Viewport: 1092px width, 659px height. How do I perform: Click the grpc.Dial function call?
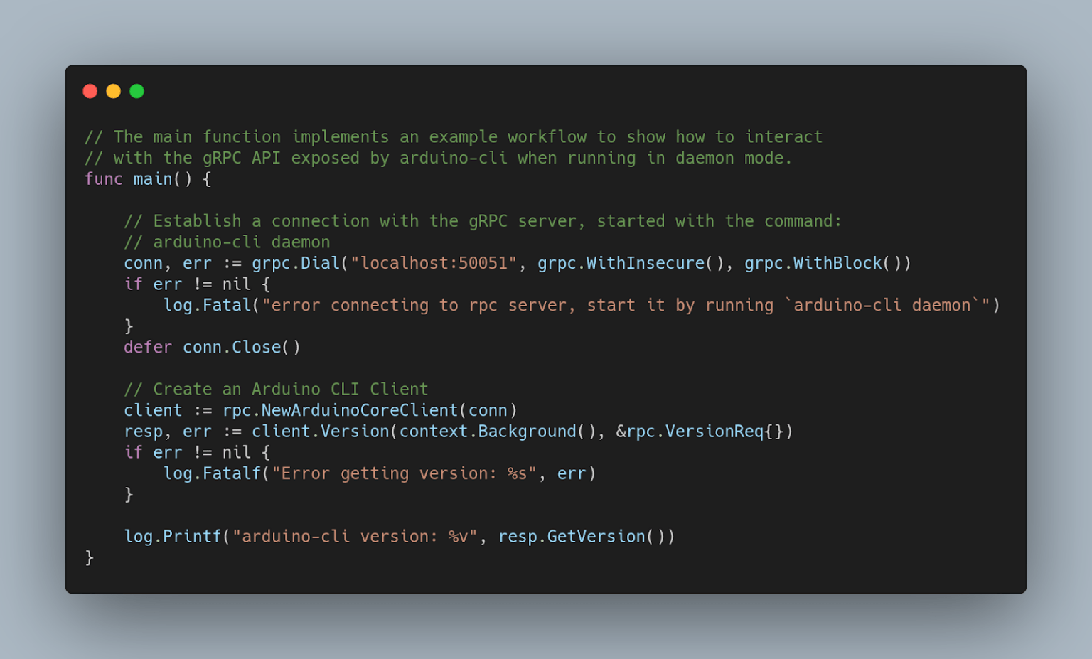[296, 263]
